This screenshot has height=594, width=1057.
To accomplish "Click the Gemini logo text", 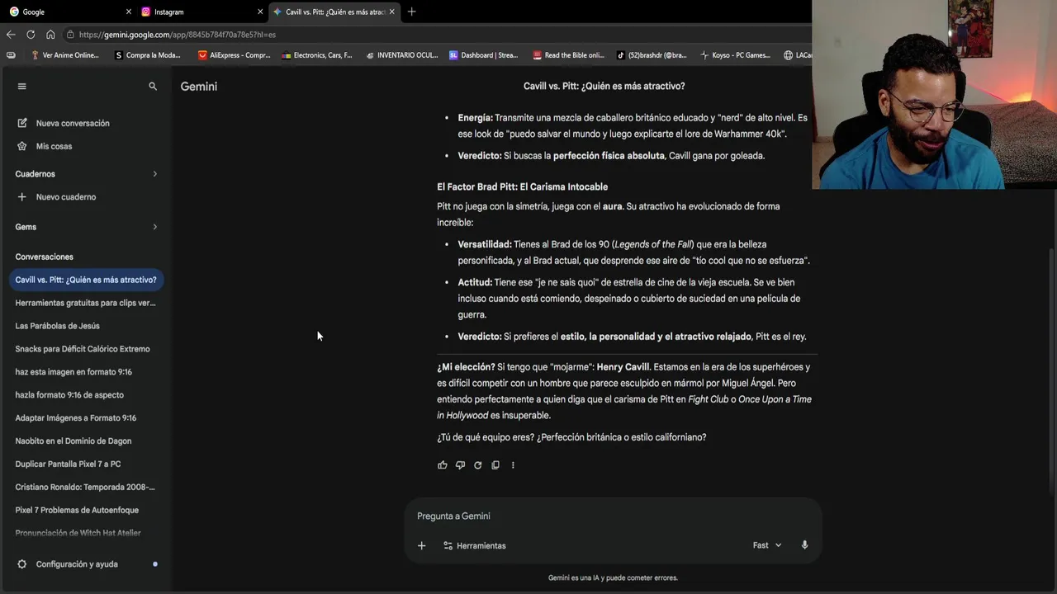I will click(199, 86).
